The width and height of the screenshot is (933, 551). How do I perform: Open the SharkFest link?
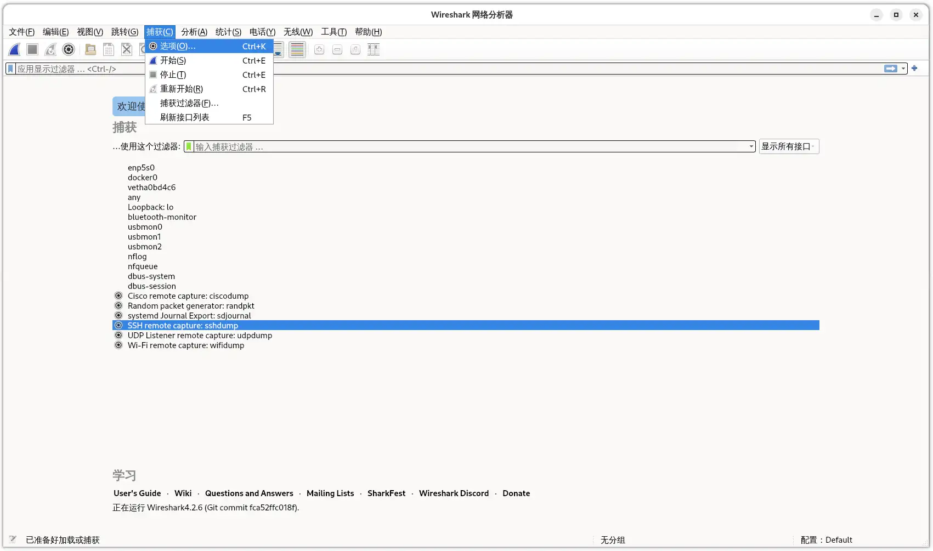tap(386, 493)
